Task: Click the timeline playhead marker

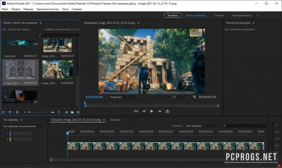Action: (x=67, y=133)
